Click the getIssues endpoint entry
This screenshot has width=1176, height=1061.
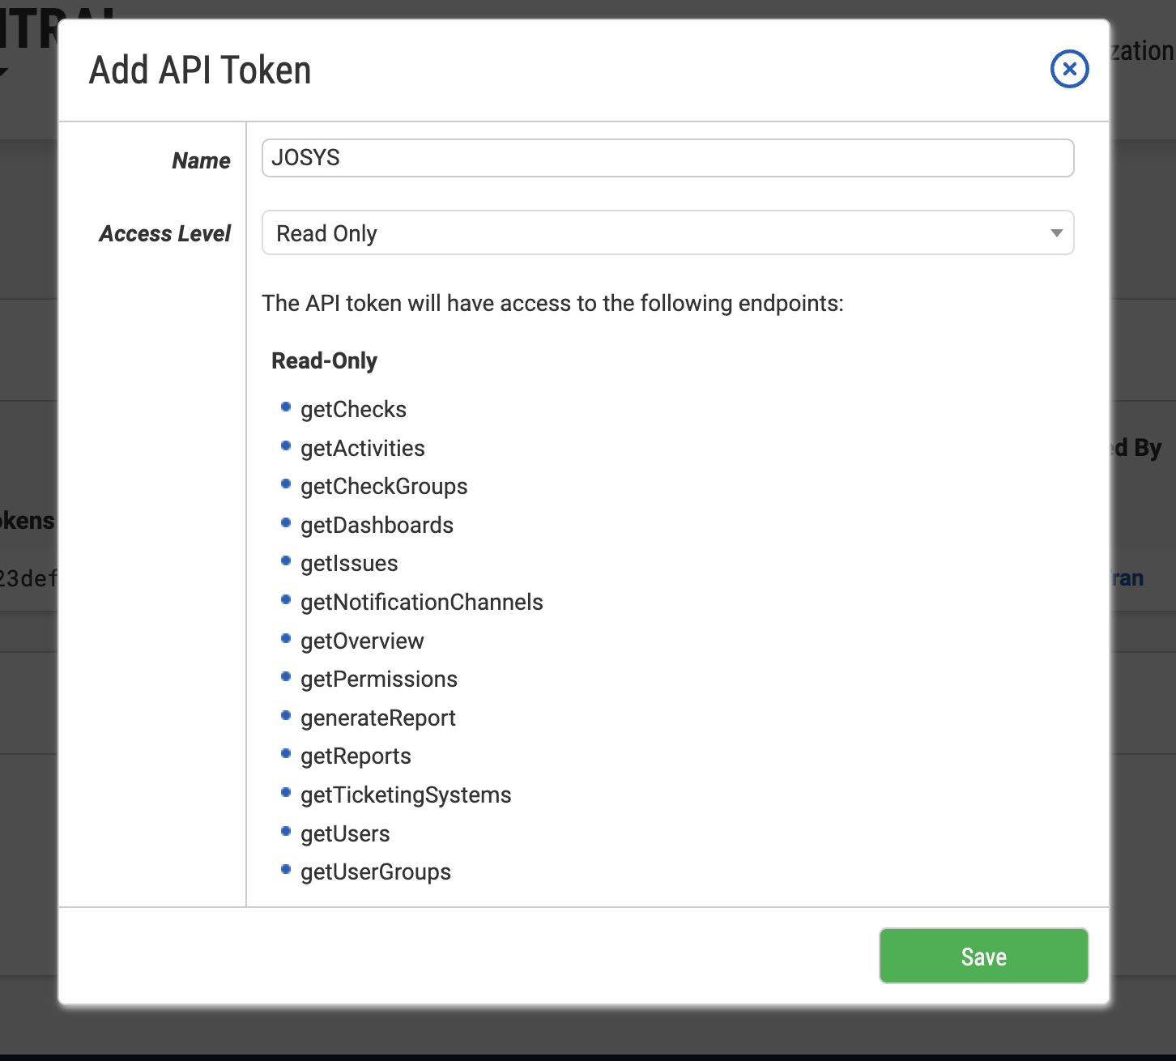coord(349,564)
